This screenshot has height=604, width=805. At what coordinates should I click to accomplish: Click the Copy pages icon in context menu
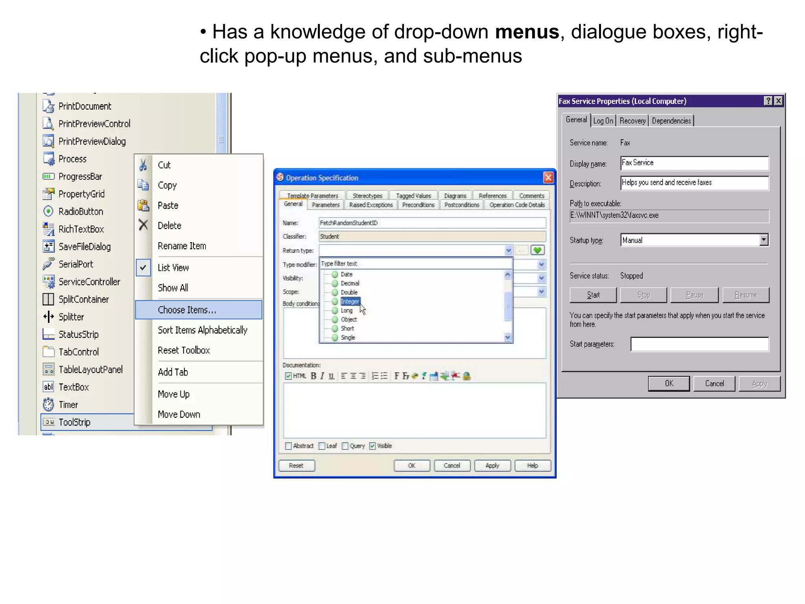click(143, 185)
